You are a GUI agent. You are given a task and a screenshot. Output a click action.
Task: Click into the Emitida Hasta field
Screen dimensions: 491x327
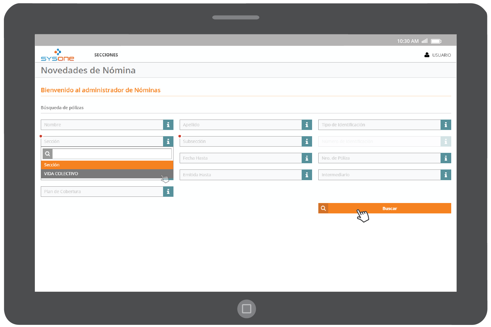(x=241, y=175)
